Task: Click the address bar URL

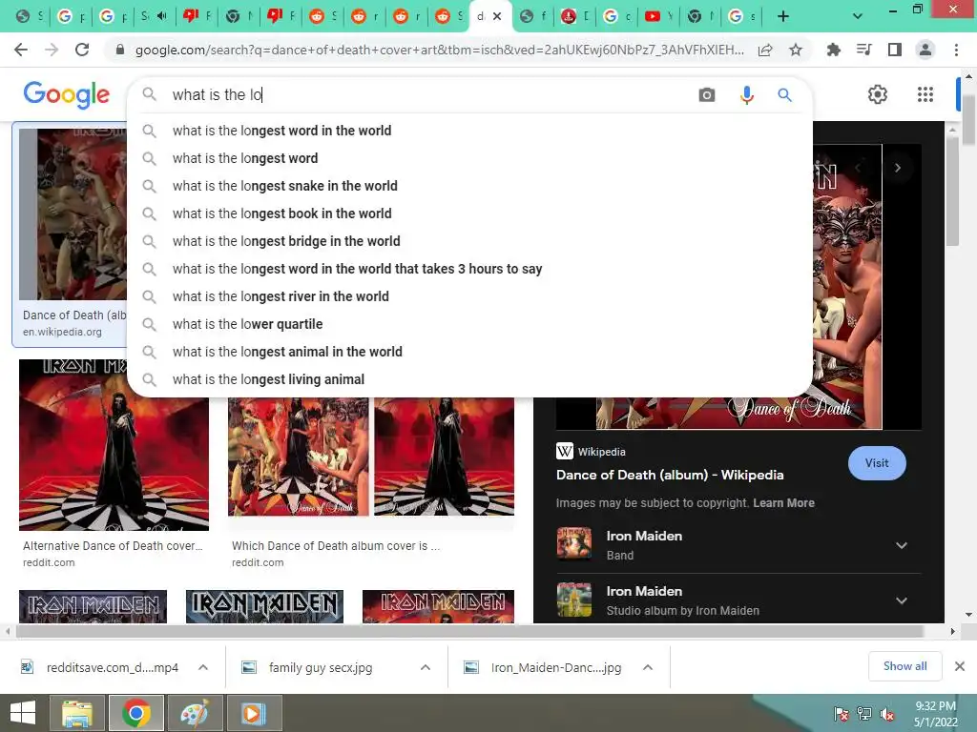Action: tap(439, 50)
